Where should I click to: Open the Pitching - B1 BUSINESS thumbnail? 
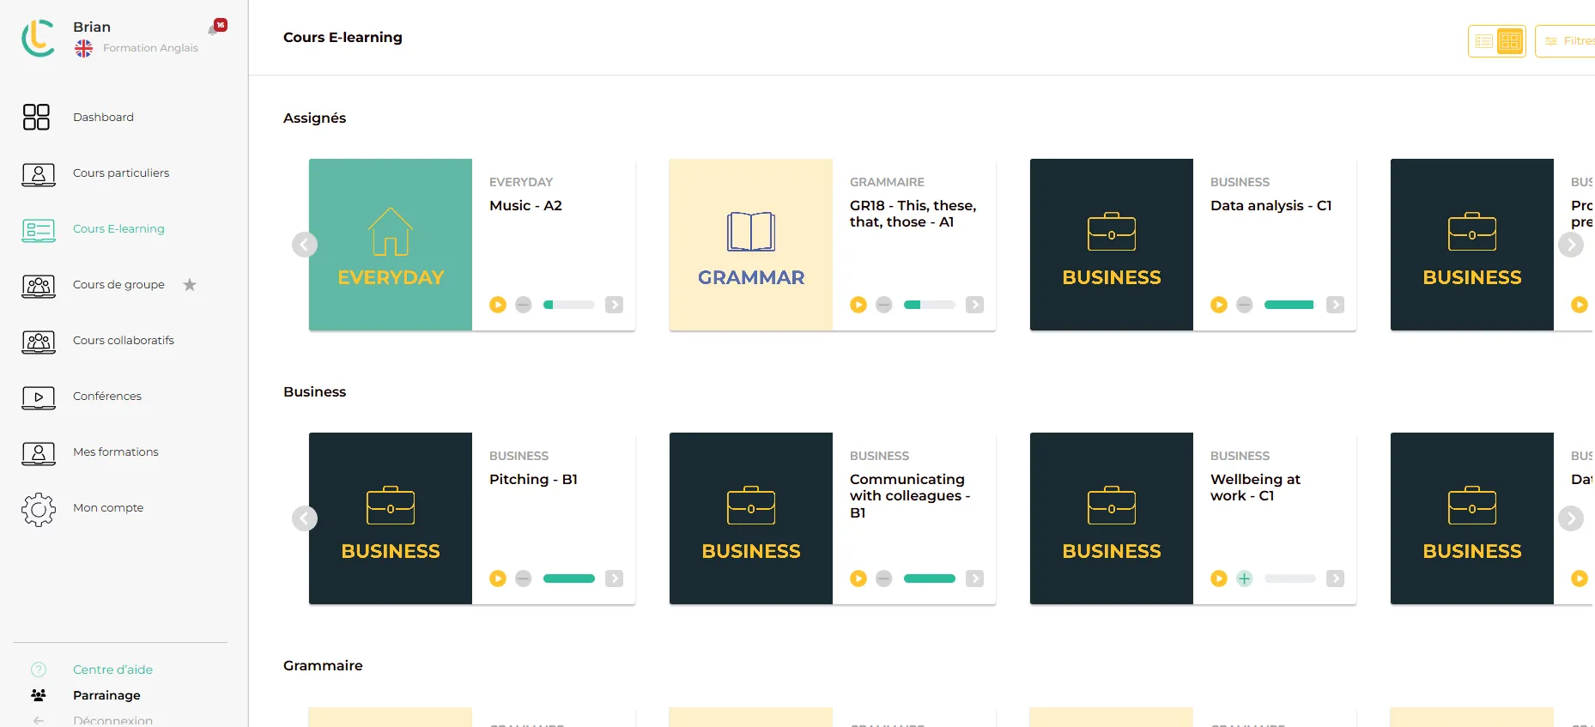coord(391,518)
